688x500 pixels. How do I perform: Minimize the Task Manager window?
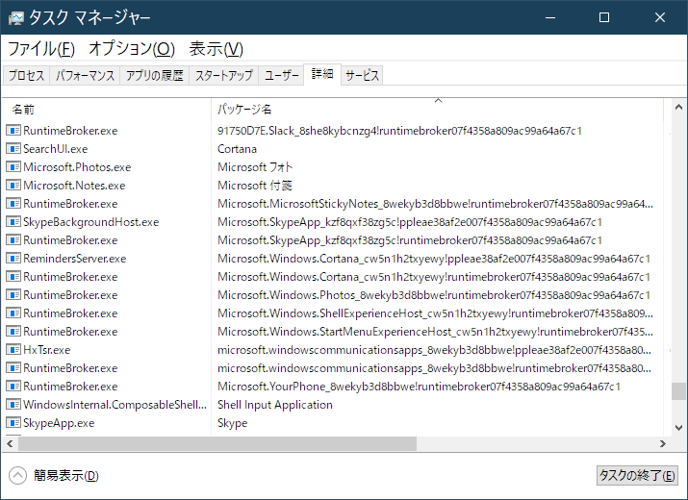point(550,17)
